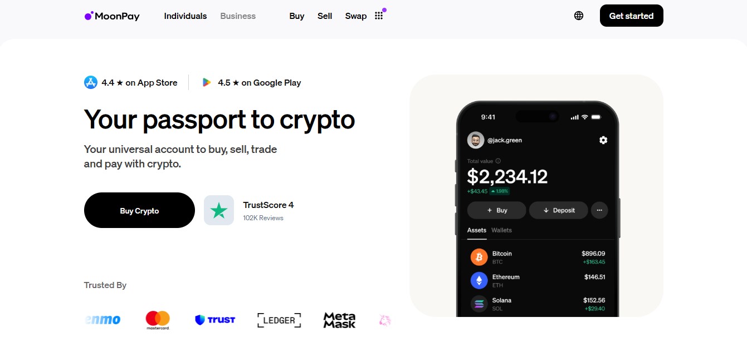
Task: Click the Get started button
Action: (x=631, y=16)
